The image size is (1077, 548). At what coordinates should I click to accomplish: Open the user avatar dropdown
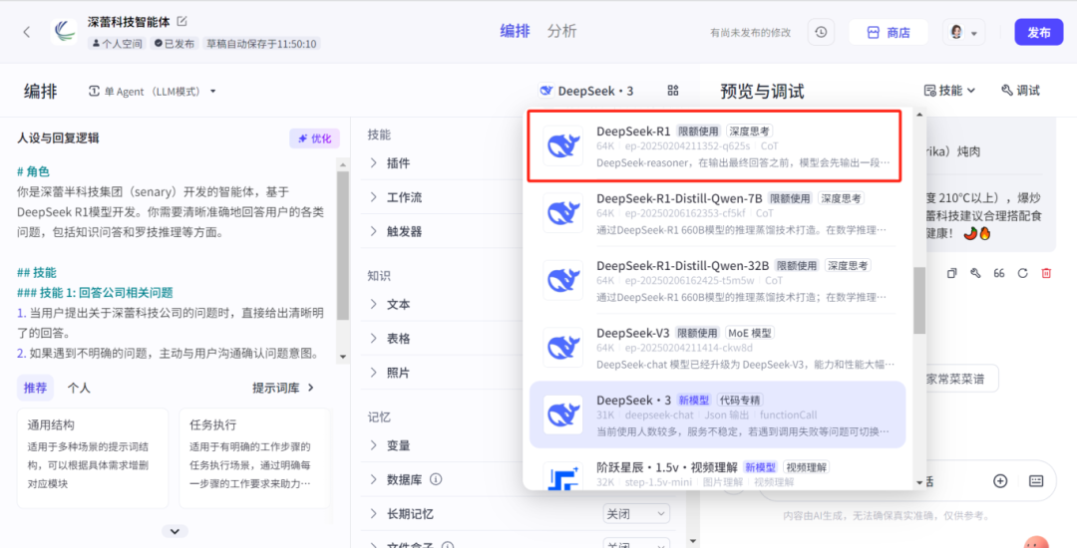[964, 32]
